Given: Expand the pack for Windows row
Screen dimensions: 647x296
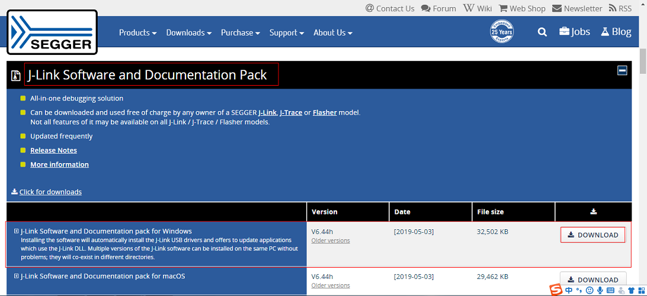Looking at the screenshot, I should pos(16,231).
